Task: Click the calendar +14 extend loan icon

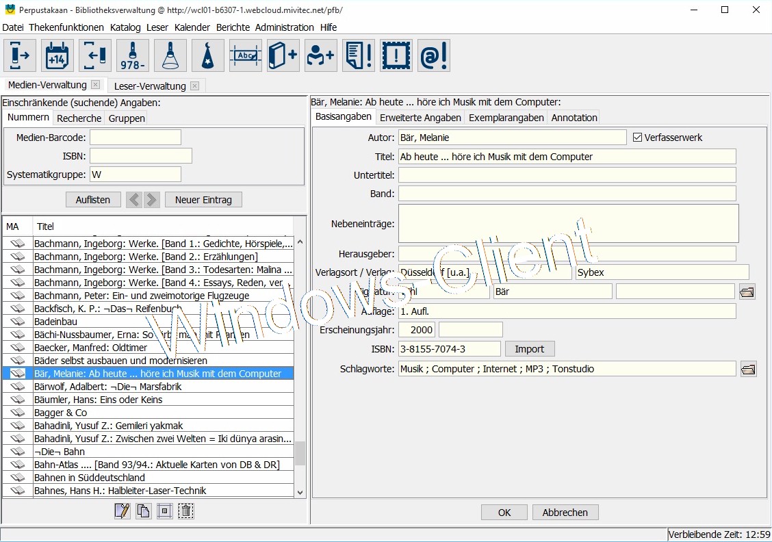Action: point(57,55)
